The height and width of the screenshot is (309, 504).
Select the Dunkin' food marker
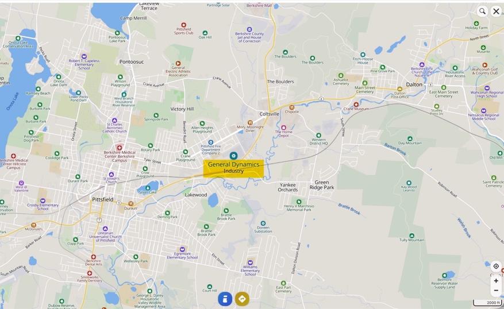pos(131,204)
